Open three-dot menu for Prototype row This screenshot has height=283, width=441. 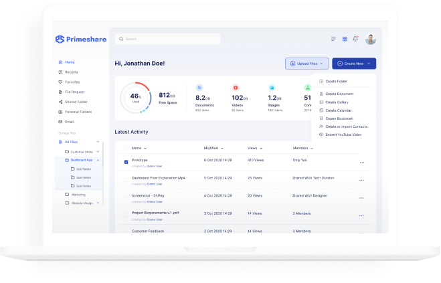click(x=362, y=163)
